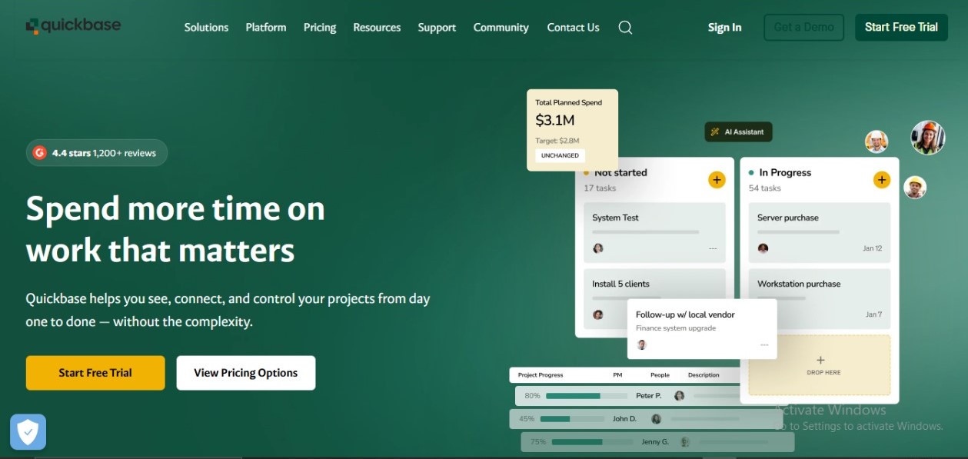
Task: Click Jenny G. avatar in progress table
Action: [x=684, y=442]
